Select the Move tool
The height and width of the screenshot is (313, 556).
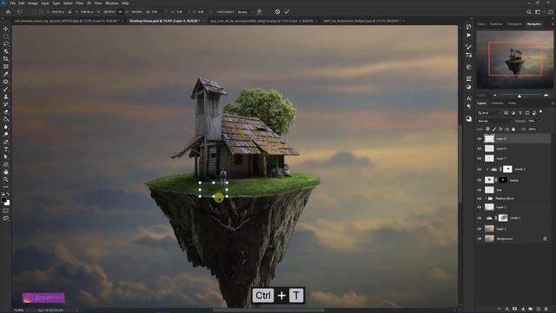pos(6,29)
